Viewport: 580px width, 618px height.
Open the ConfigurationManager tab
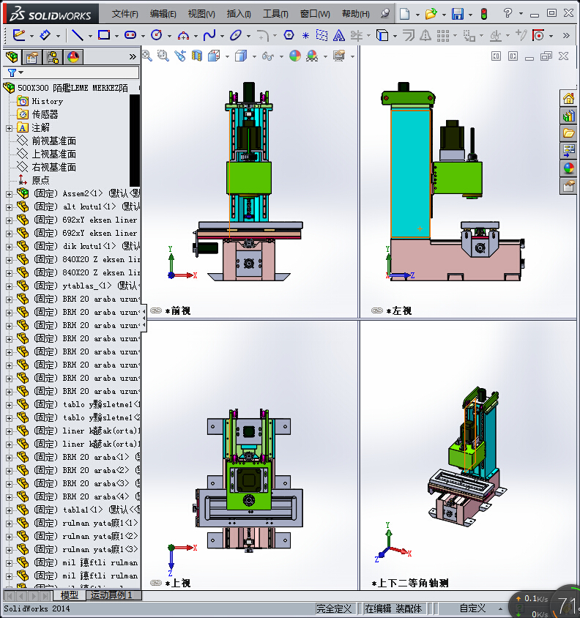(53, 57)
